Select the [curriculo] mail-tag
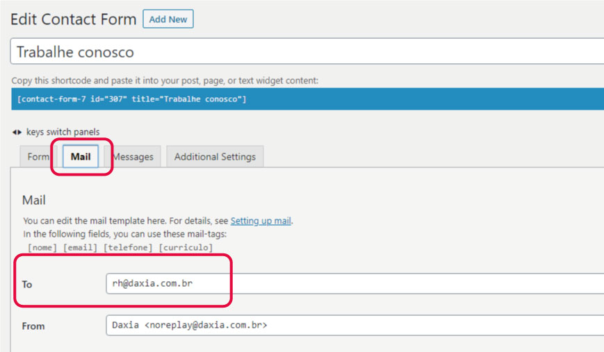Screen dimensions: 604x352 pyautogui.click(x=186, y=247)
